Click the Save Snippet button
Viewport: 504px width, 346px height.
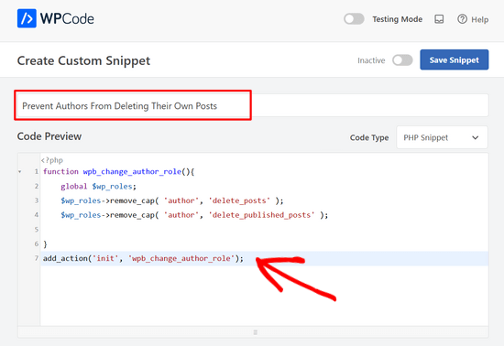455,59
